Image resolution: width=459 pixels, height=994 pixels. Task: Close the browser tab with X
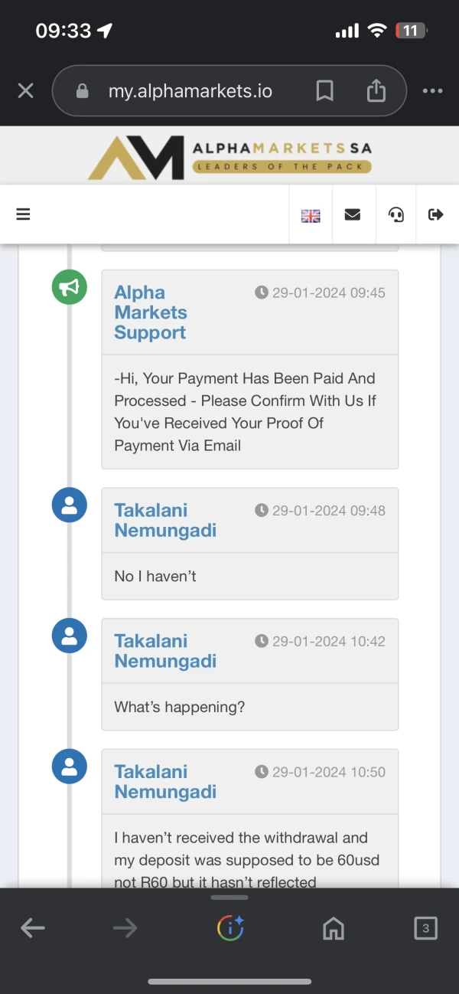(25, 91)
